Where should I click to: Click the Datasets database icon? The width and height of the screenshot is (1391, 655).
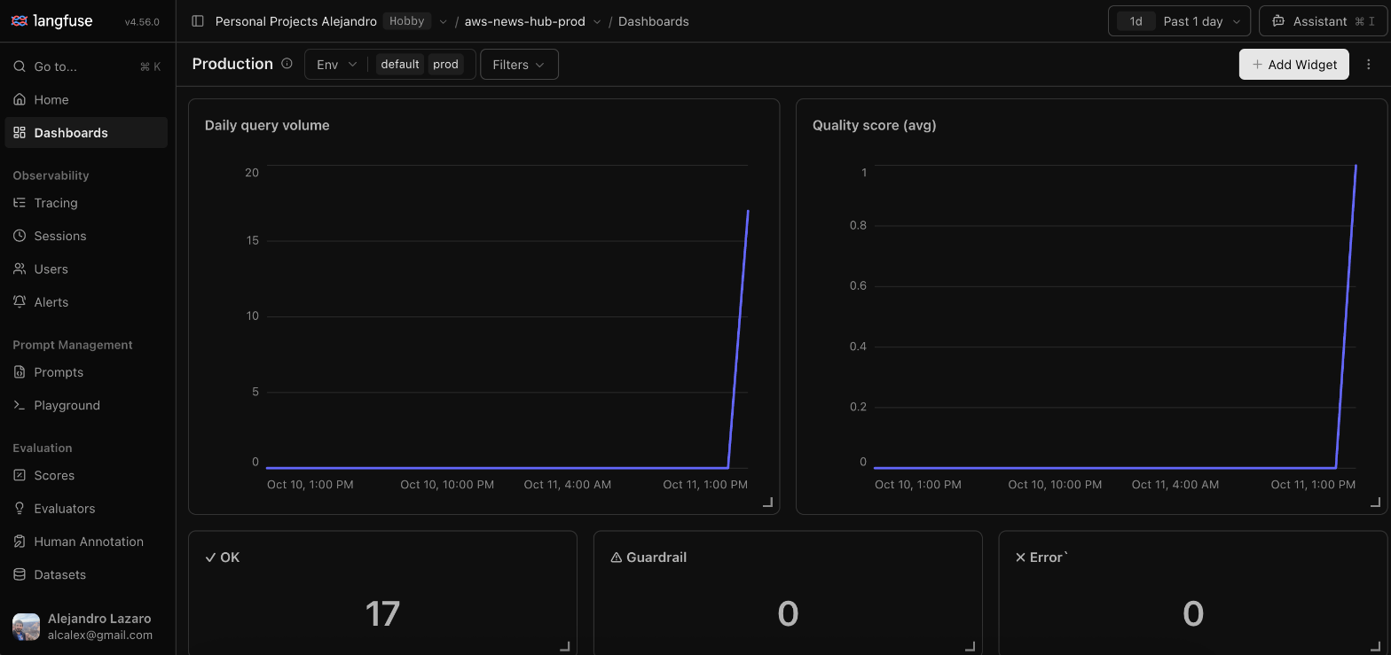click(20, 574)
